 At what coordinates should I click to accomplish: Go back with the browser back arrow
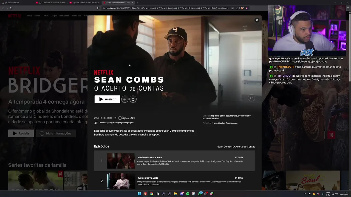[x=3, y=8]
